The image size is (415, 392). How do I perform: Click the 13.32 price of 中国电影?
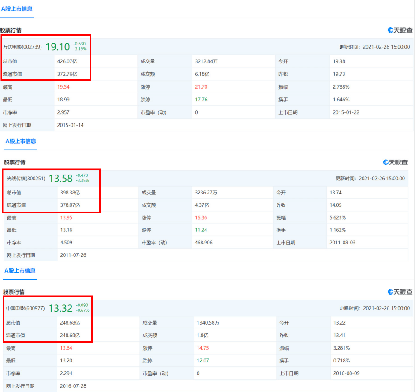click(x=60, y=308)
